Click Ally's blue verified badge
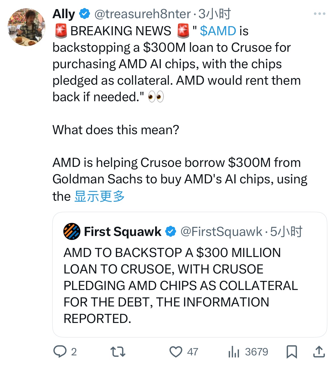 click(x=84, y=14)
